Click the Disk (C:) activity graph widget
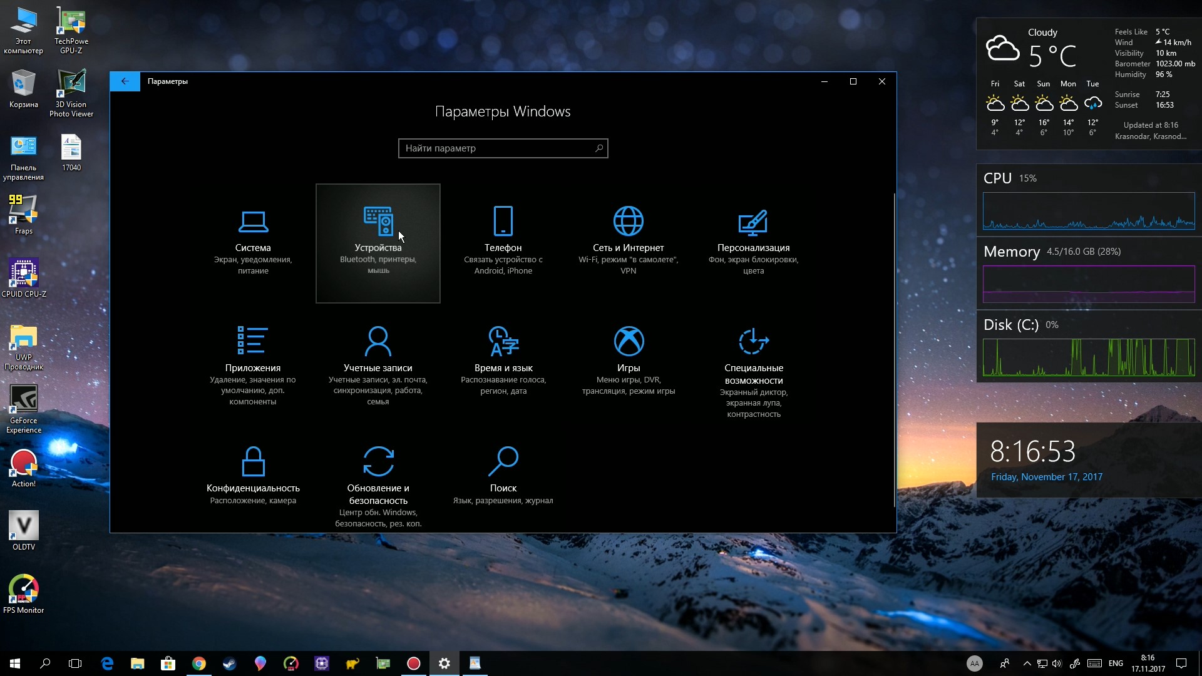Image resolution: width=1202 pixels, height=676 pixels. 1089,357
